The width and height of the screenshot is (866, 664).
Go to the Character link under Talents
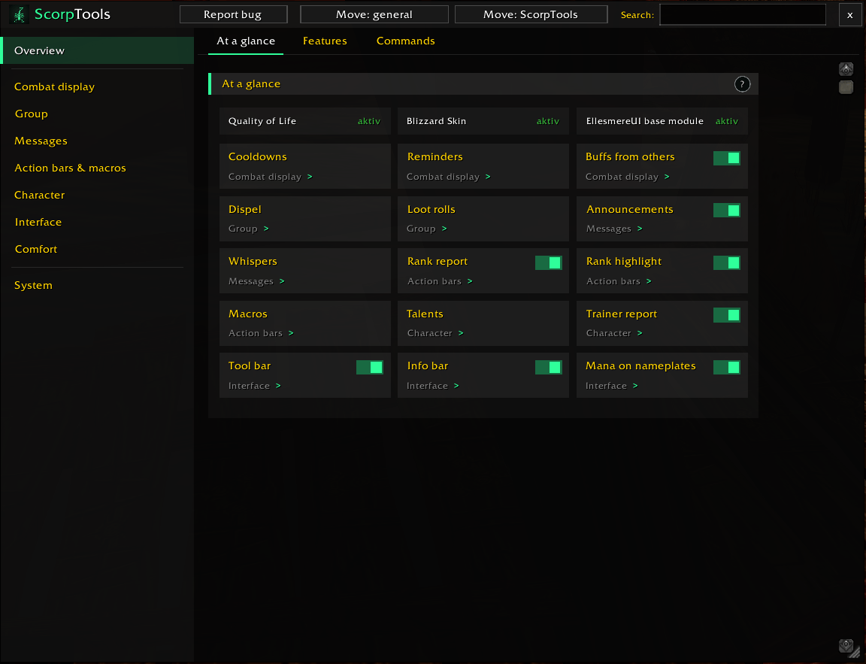tap(435, 333)
